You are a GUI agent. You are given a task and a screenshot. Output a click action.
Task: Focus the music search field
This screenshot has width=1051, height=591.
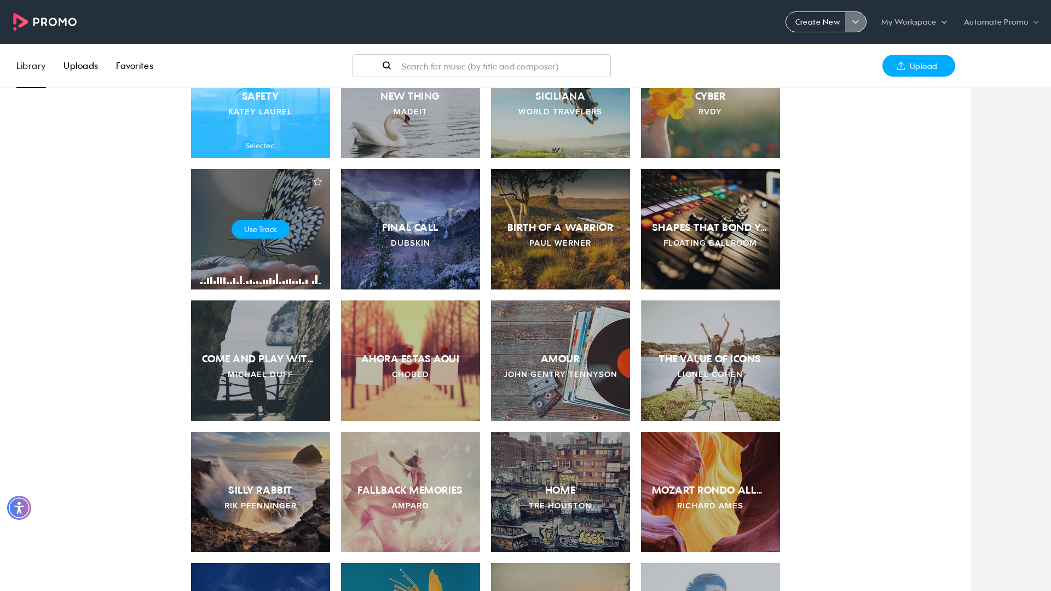tap(482, 66)
